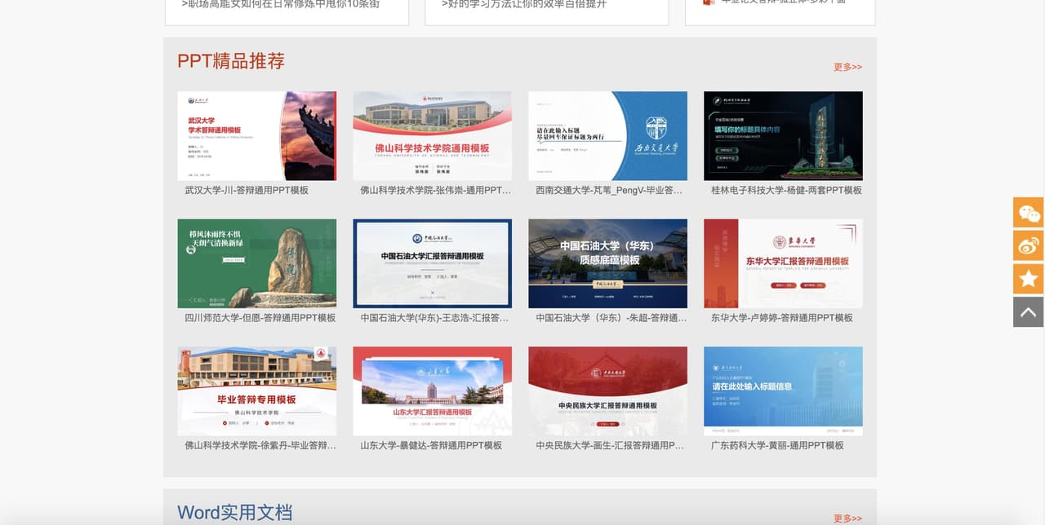Click the Word实用文档 section heading
Viewport: 1045px width, 525px height.
235,513
